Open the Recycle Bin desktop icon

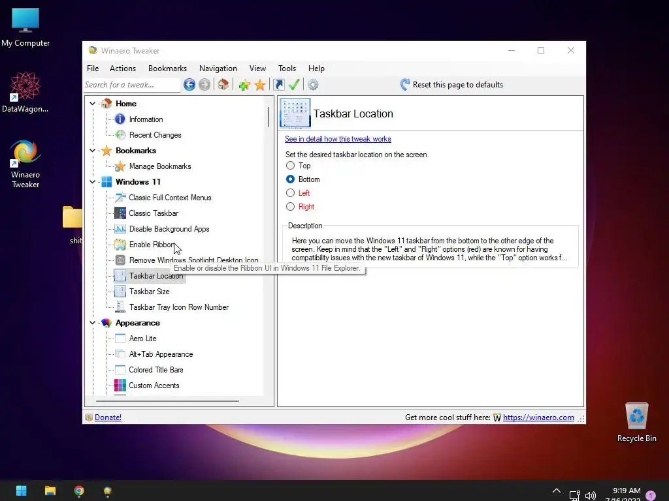coord(636,422)
